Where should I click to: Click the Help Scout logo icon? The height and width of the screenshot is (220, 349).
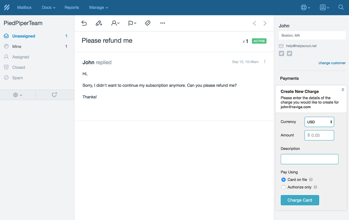tap(7, 7)
